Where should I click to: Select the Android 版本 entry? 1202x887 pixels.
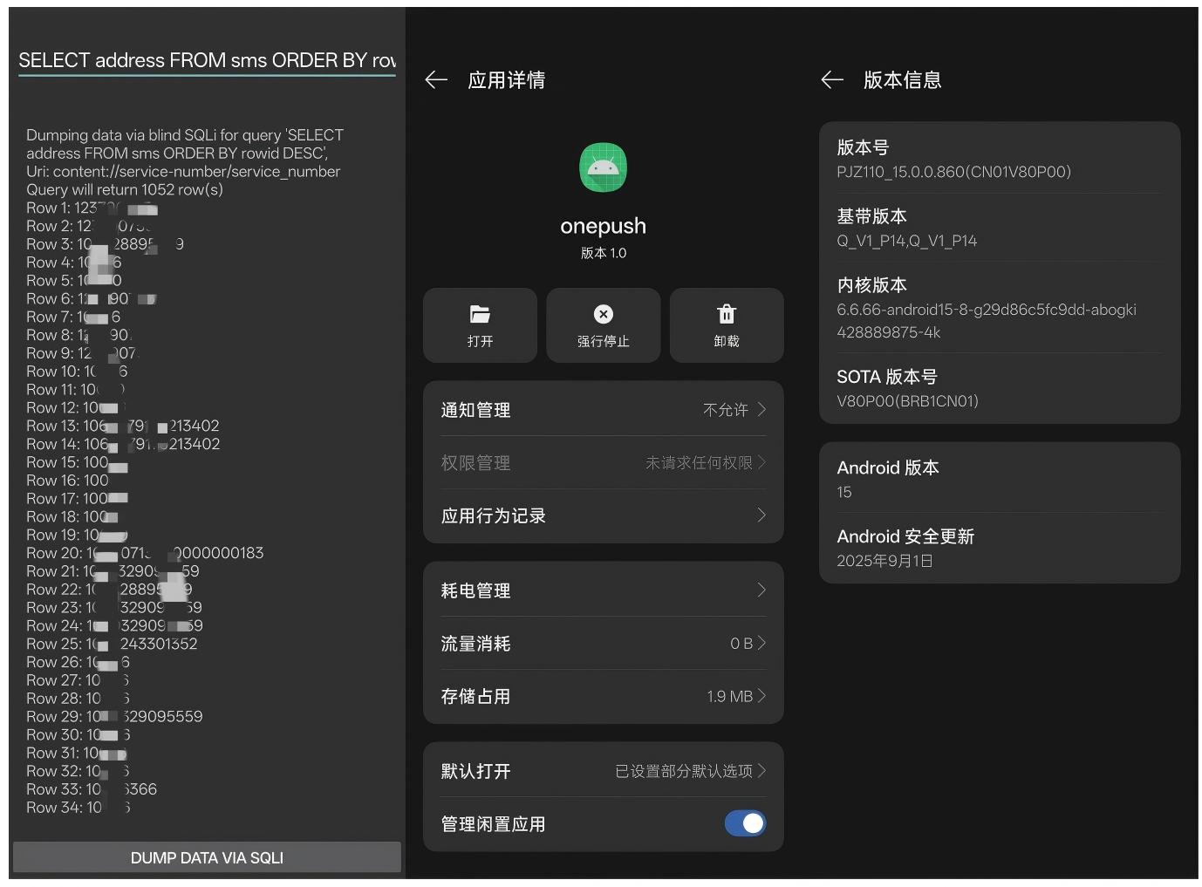[x=999, y=479]
